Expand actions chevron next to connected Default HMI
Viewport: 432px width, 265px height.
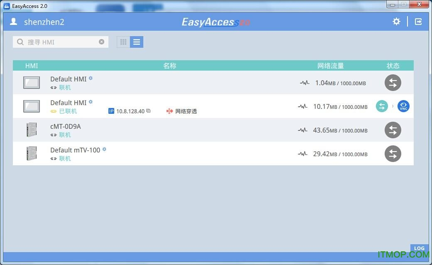pos(393,106)
